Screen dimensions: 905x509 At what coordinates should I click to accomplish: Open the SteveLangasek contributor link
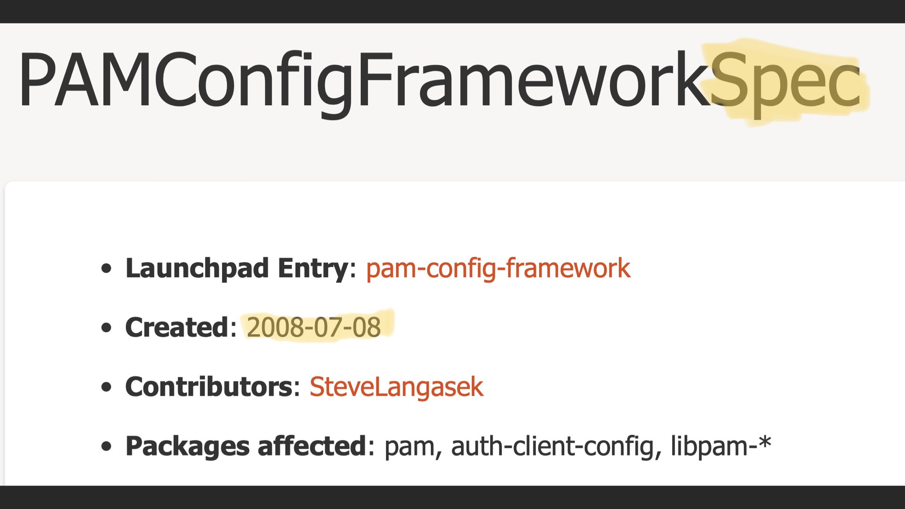pyautogui.click(x=396, y=387)
